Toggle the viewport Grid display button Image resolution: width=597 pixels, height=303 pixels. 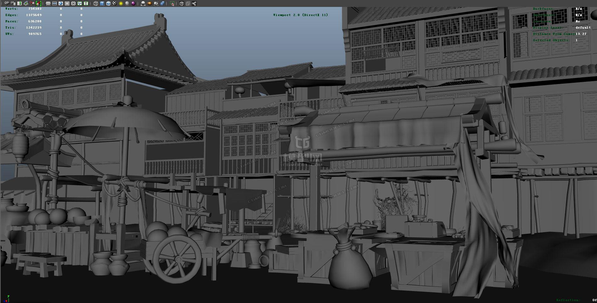[x=48, y=3]
